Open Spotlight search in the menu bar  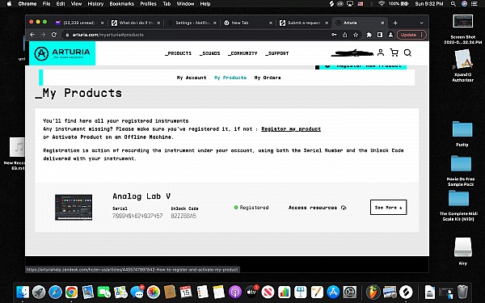[453, 4]
